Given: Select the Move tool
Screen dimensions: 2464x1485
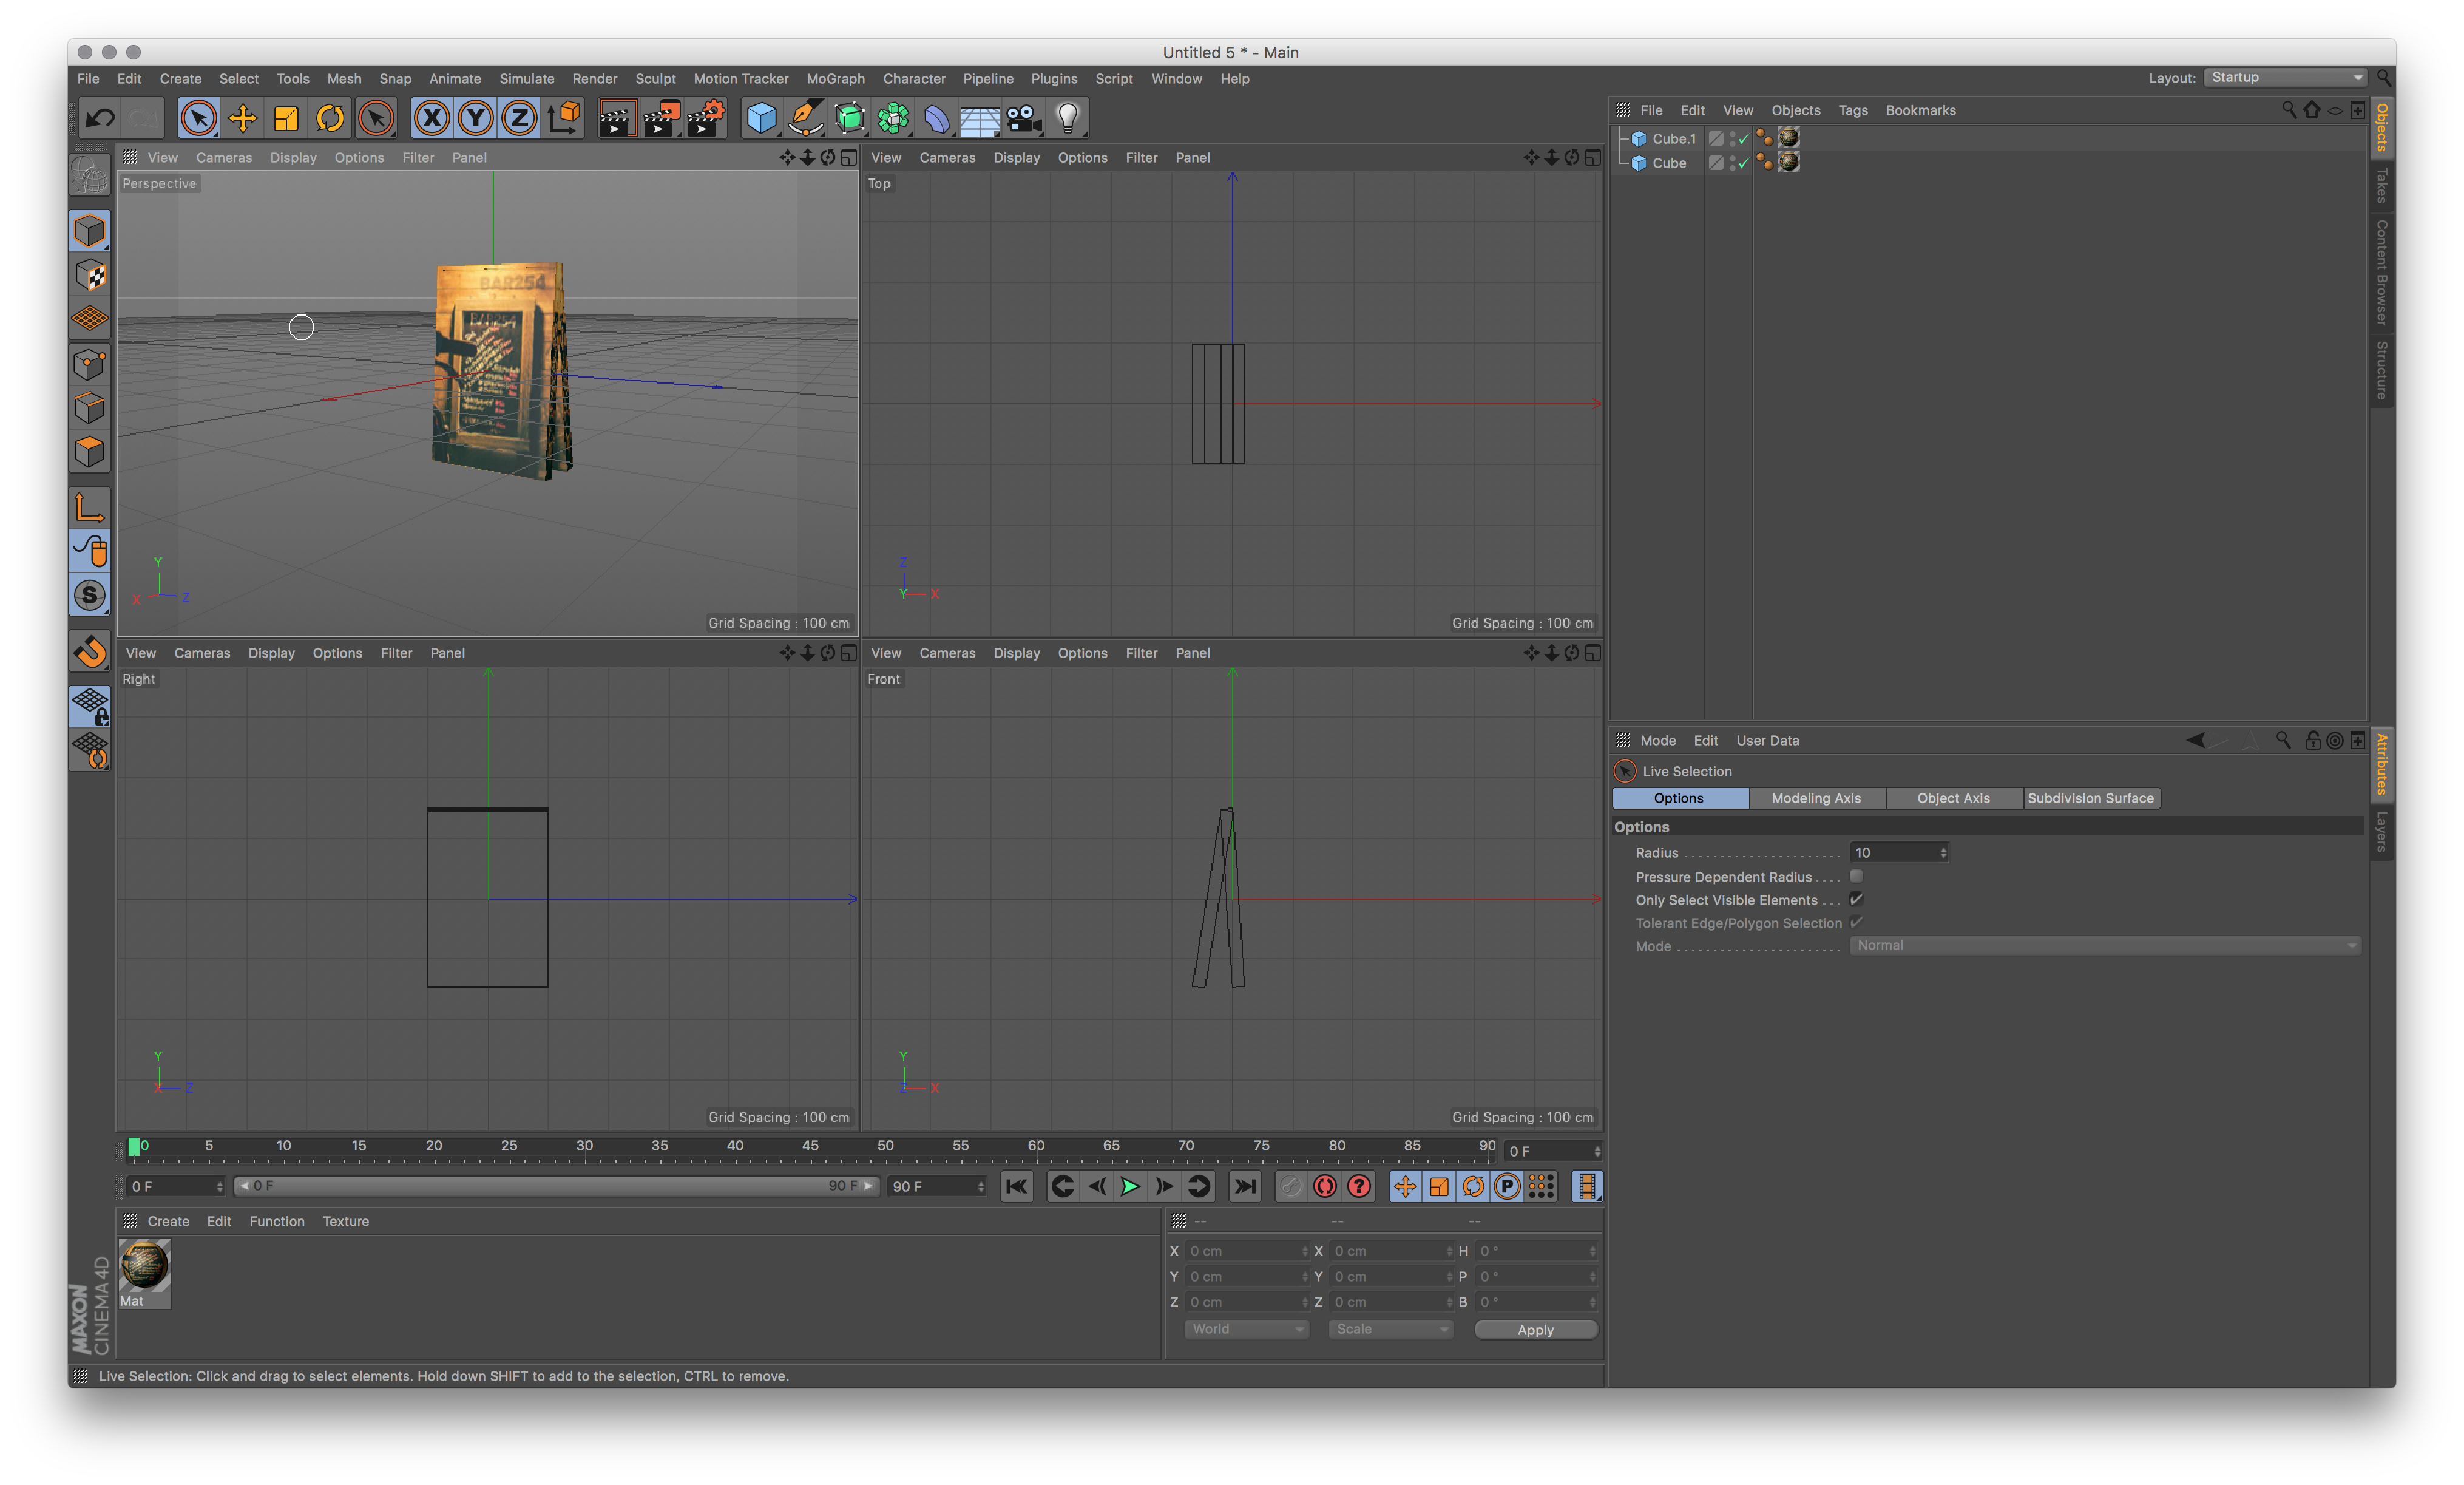Looking at the screenshot, I should coord(242,118).
